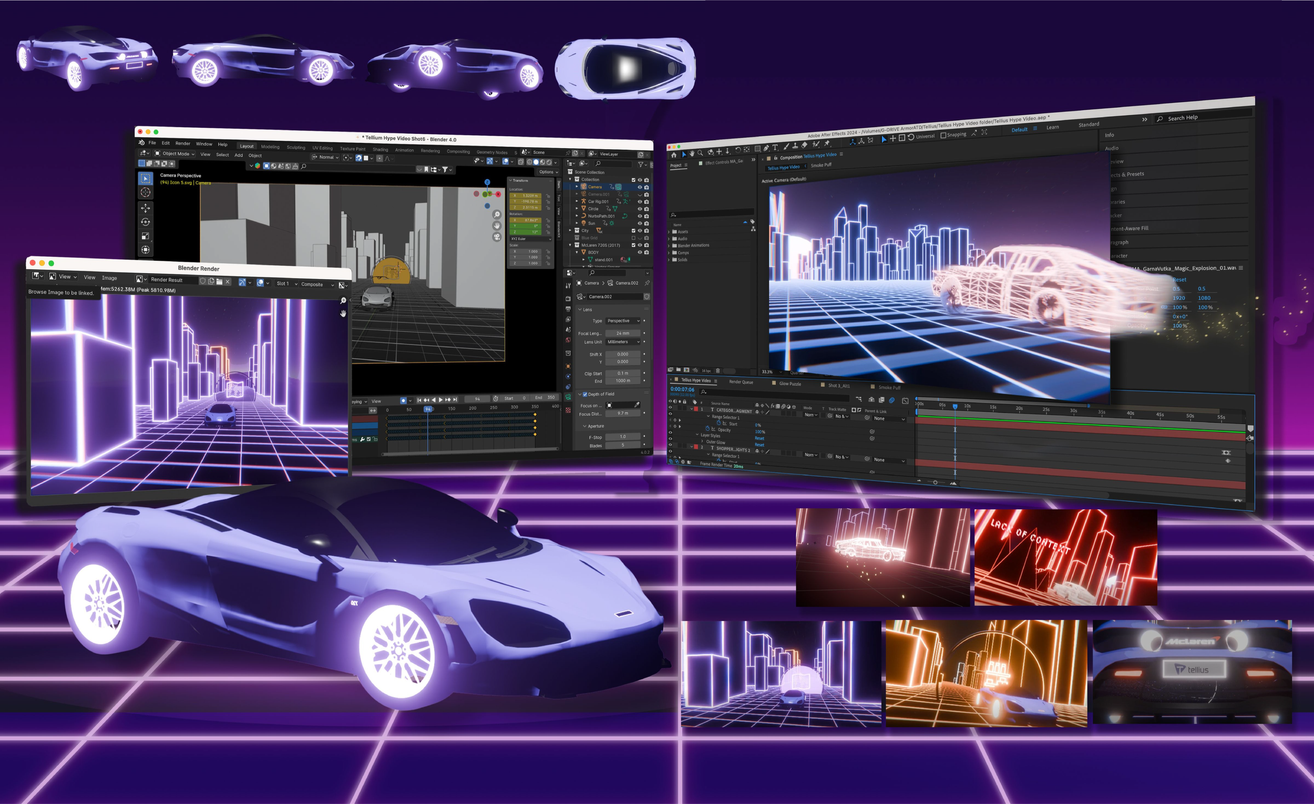Open the Blender Render menu
The width and height of the screenshot is (1314, 804).
(x=182, y=143)
